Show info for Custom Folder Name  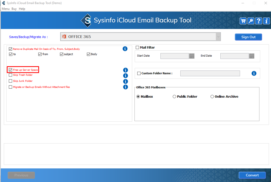coord(254,74)
